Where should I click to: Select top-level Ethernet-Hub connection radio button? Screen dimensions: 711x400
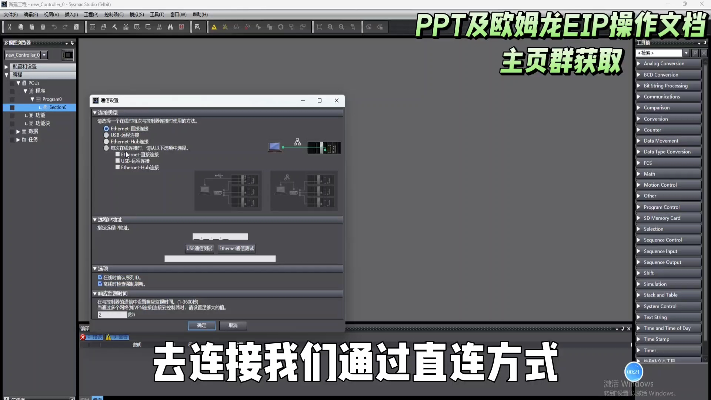tap(106, 141)
